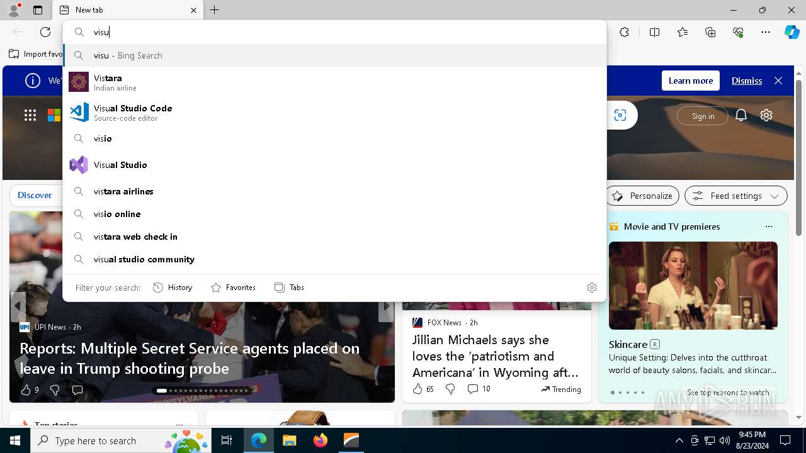Like the Secret Service news story
Viewport: 806px width, 453px height.
tap(26, 390)
